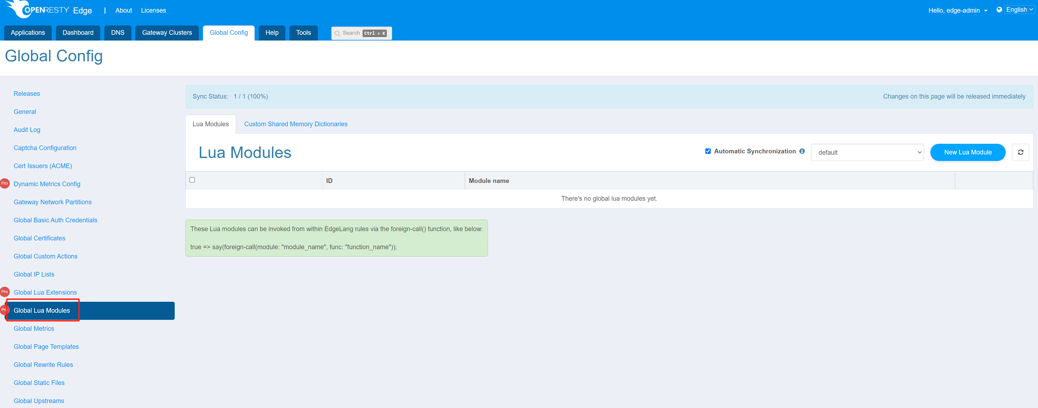Open Captcha Configuration in the sidebar
This screenshot has width=1038, height=408.
click(45, 148)
